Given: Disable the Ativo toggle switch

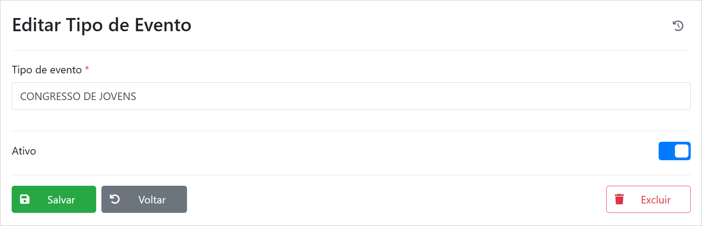Looking at the screenshot, I should [x=674, y=151].
